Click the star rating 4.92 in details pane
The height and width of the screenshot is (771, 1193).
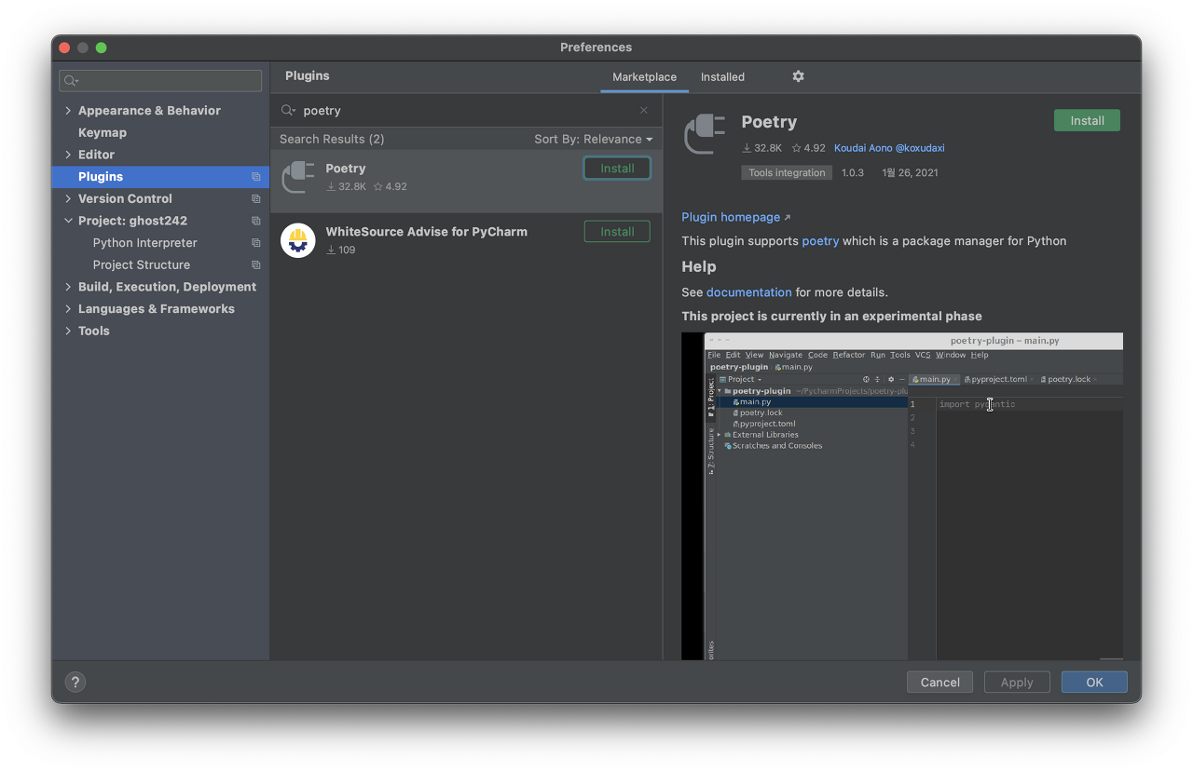[x=809, y=148]
